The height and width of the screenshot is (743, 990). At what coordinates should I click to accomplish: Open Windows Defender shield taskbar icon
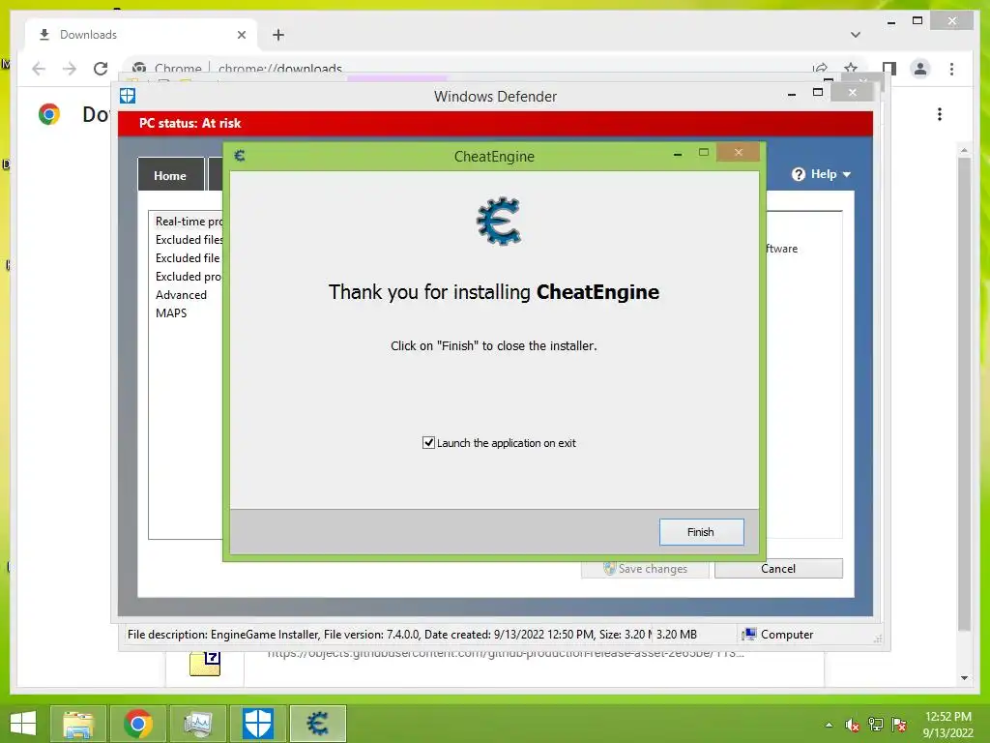[x=258, y=724]
